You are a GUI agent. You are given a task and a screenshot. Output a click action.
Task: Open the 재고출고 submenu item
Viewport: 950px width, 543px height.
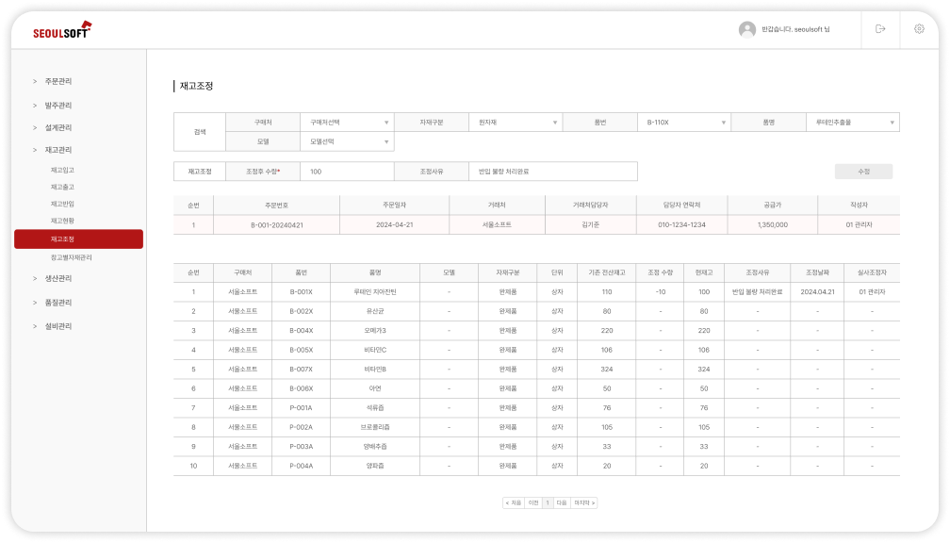(62, 188)
